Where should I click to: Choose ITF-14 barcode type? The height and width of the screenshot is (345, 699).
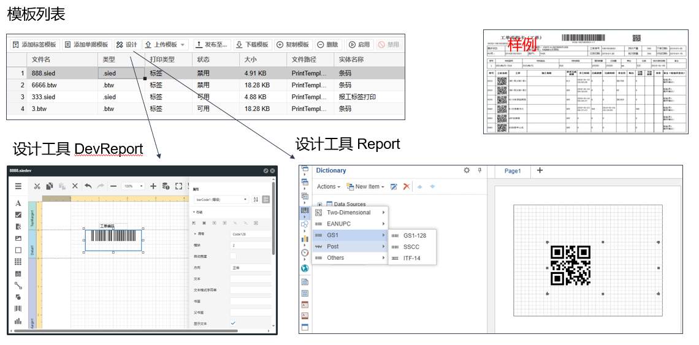[x=412, y=258]
